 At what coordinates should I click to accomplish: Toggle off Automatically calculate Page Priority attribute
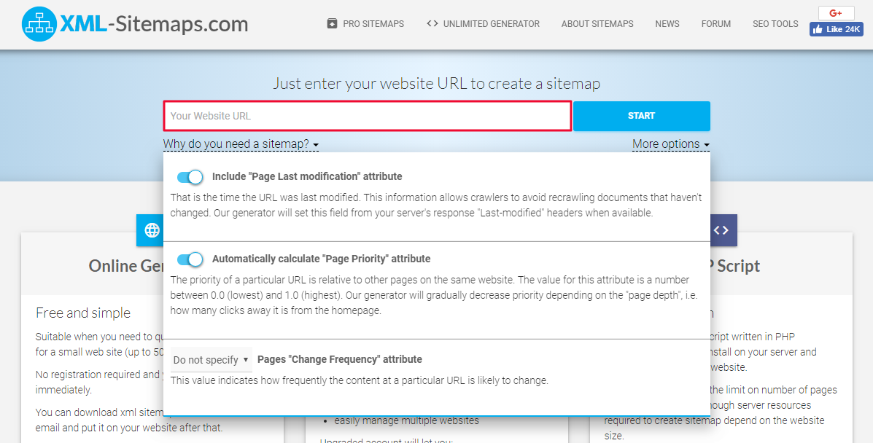(190, 259)
